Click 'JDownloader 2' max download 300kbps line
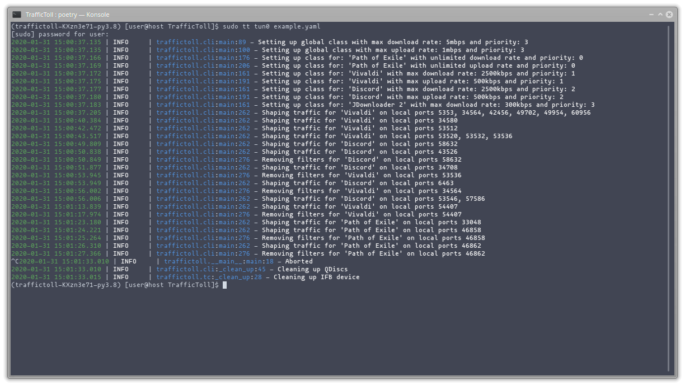 pyautogui.click(x=303, y=105)
